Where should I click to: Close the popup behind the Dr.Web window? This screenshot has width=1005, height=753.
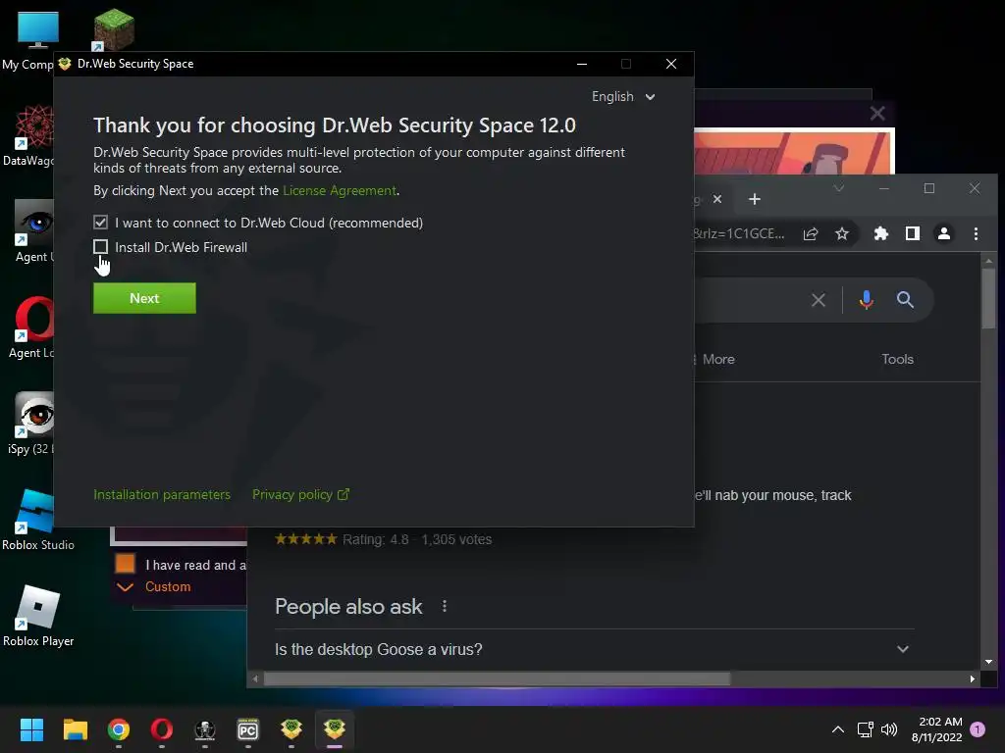click(877, 114)
